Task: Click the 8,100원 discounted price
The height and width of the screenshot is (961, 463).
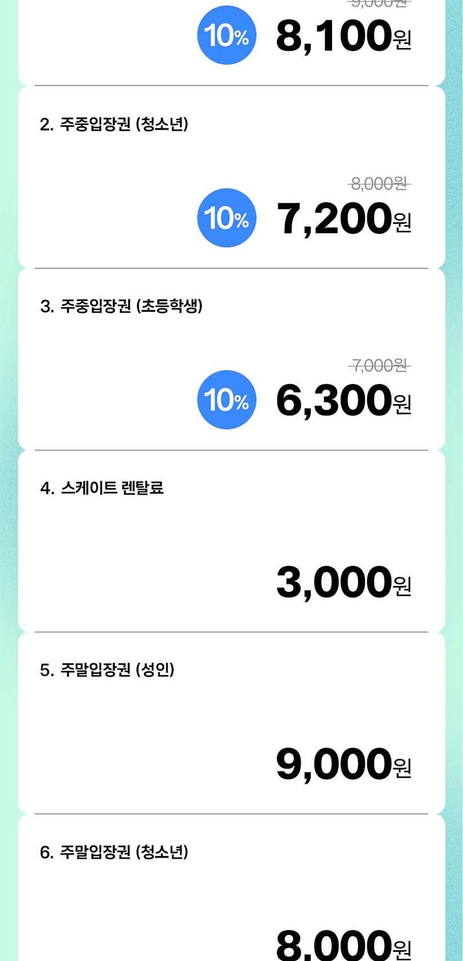Action: 343,36
